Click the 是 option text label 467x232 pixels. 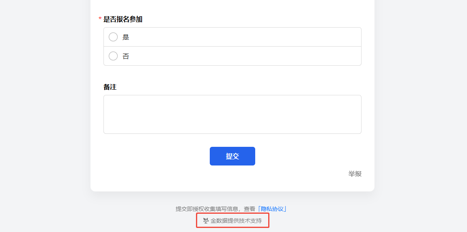pyautogui.click(x=126, y=37)
